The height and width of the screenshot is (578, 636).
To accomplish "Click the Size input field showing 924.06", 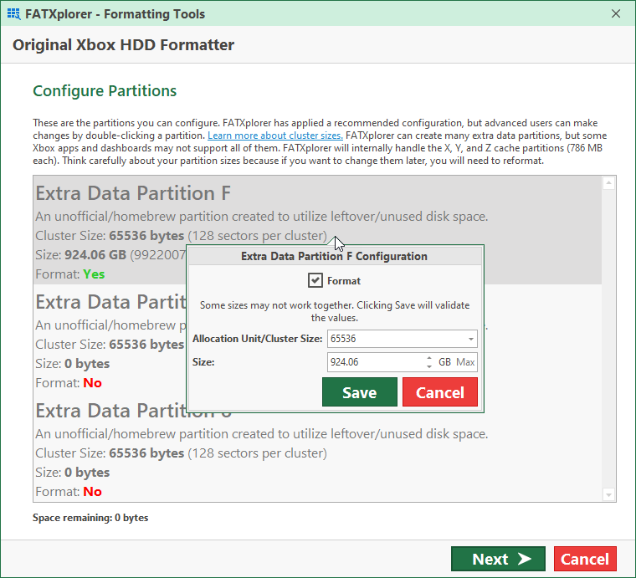I will pyautogui.click(x=376, y=362).
